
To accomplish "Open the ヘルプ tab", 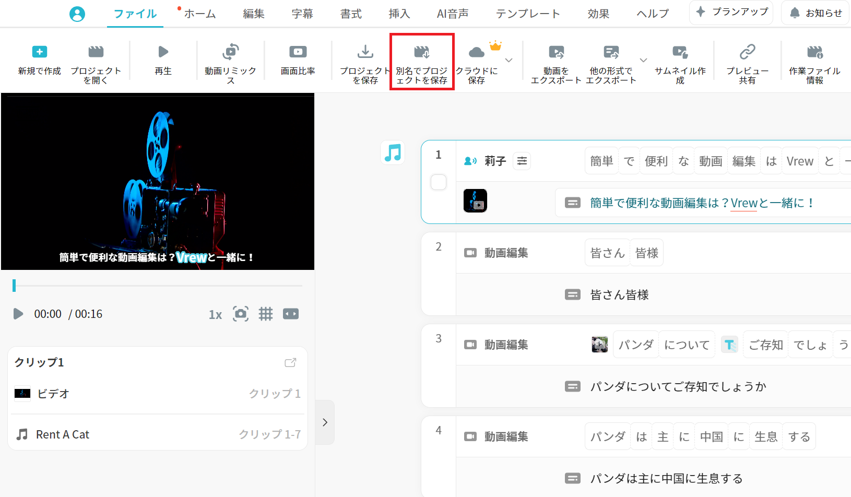I will (653, 14).
